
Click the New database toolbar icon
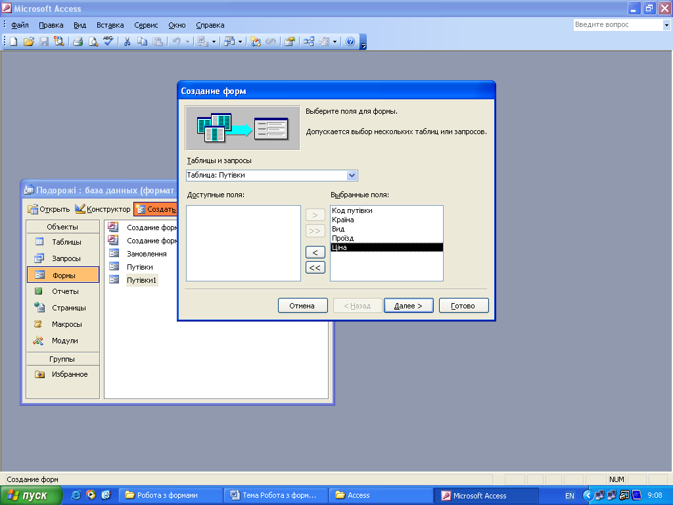[13, 41]
